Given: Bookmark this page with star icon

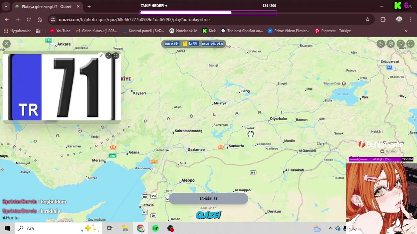Looking at the screenshot, I should tap(367, 19).
